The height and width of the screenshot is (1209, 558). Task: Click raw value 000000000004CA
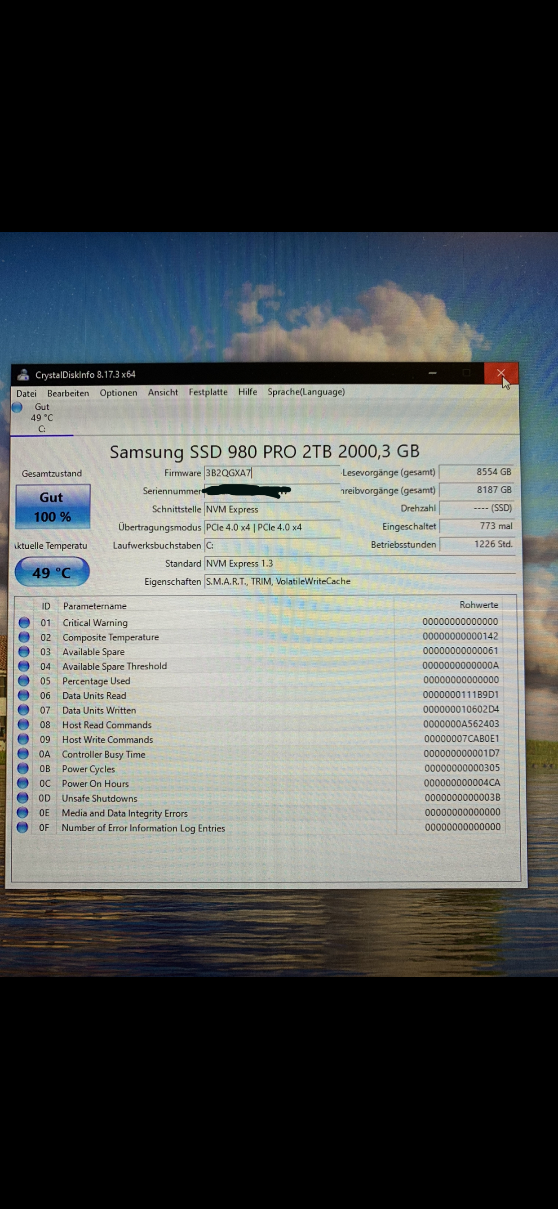point(462,782)
